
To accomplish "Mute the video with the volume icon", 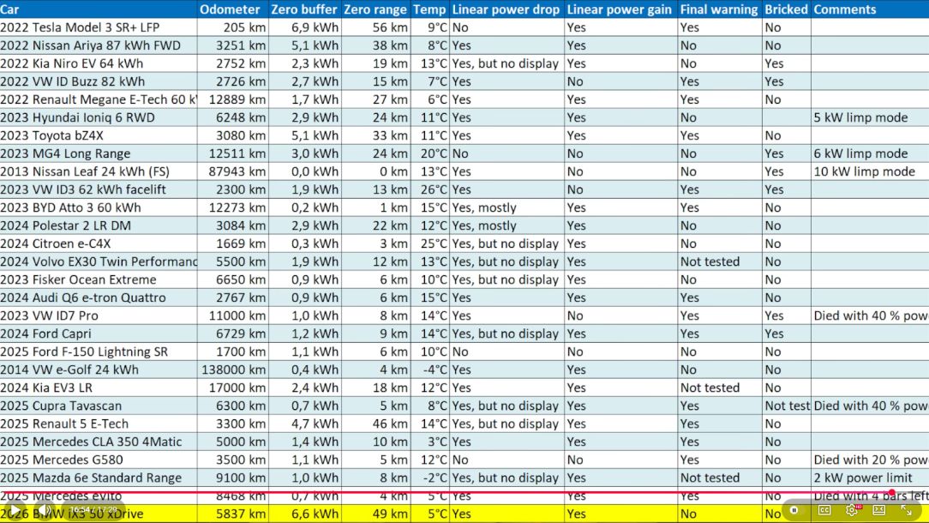I will click(x=45, y=510).
